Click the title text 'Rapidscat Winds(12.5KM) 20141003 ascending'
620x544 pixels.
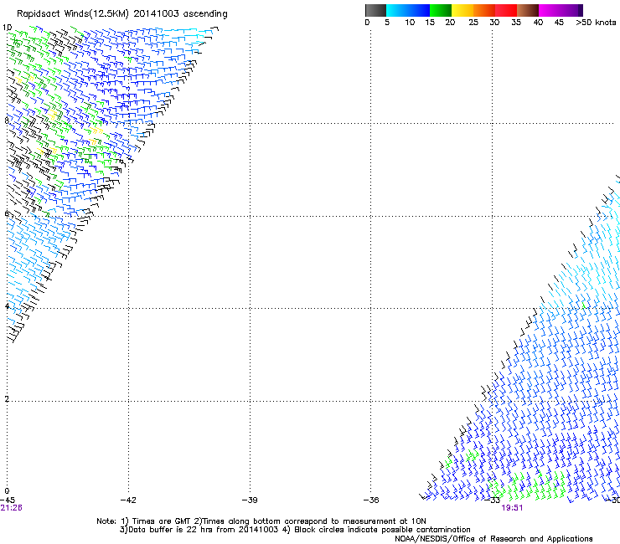point(122,14)
